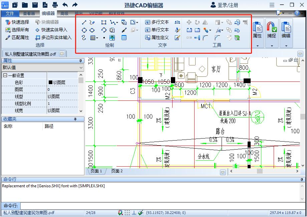
Task: Select the Line drawing tool
Action: point(84,22)
